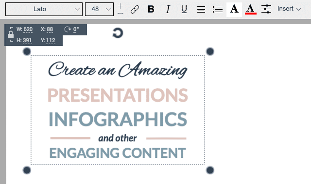Edit the rotation angle value
Screen dimensions: 311x184
click(76, 30)
